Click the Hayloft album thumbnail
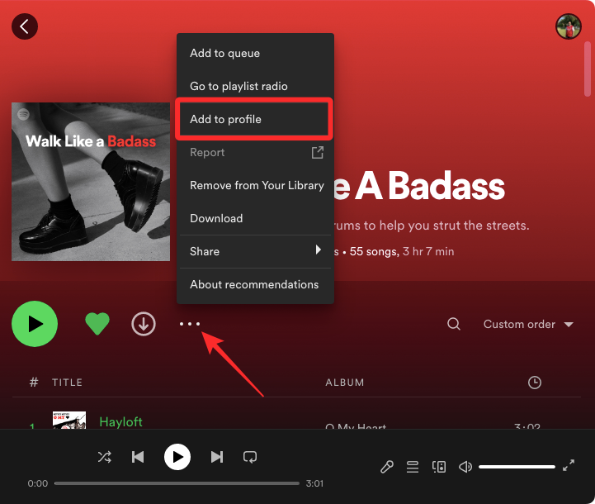The image size is (595, 504). coord(69,420)
